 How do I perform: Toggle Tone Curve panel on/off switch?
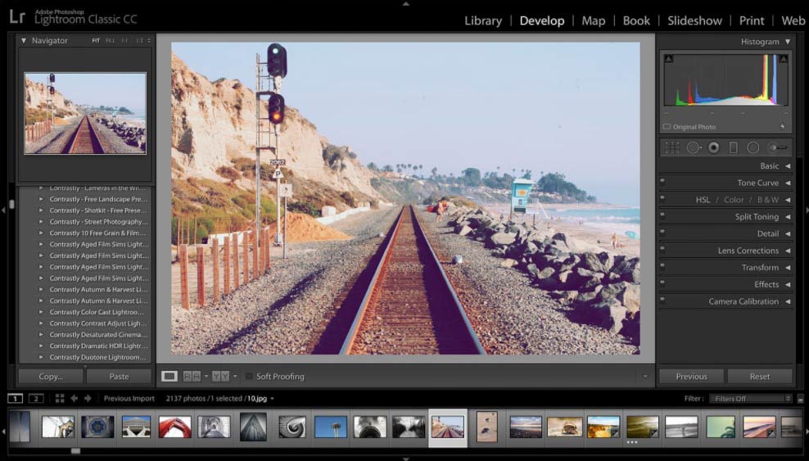(x=662, y=181)
